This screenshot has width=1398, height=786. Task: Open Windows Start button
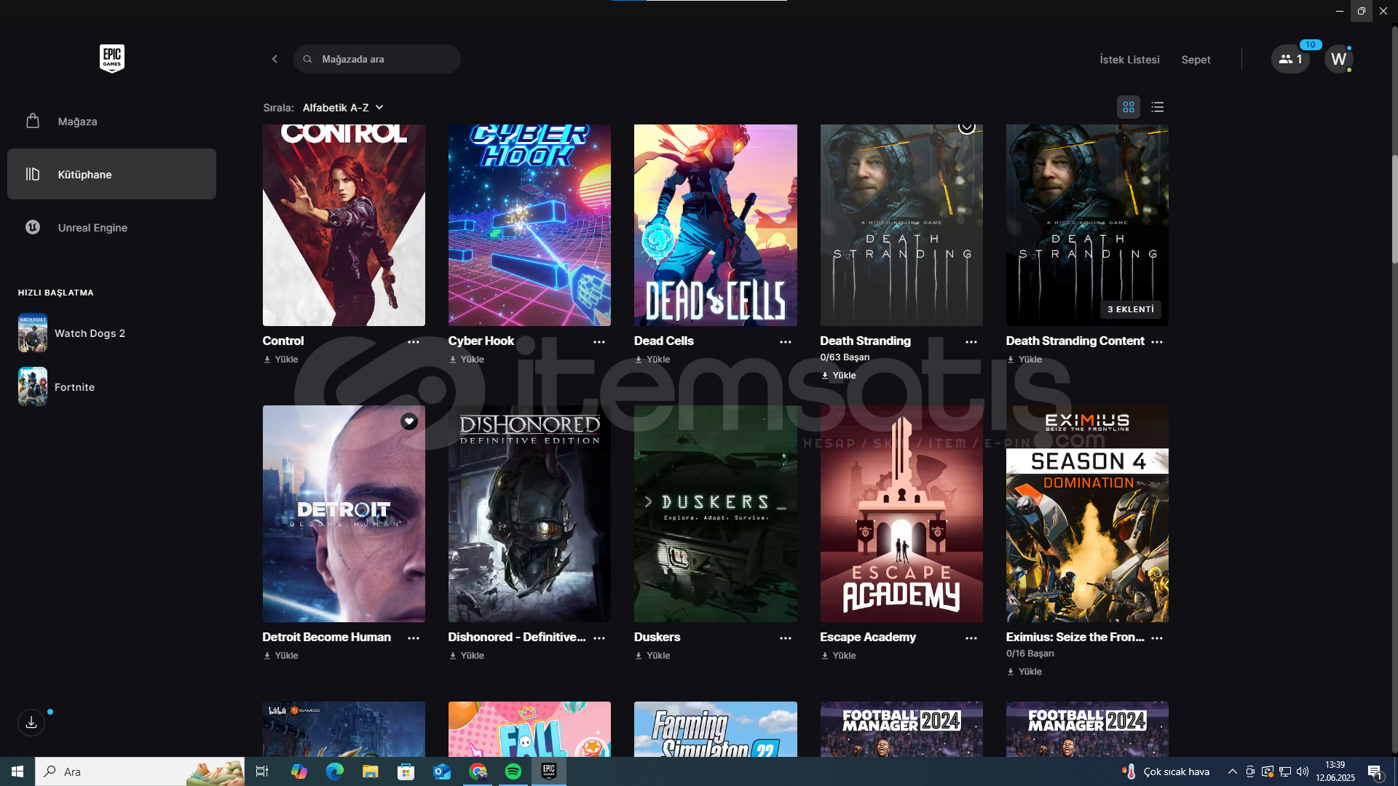coord(17,771)
